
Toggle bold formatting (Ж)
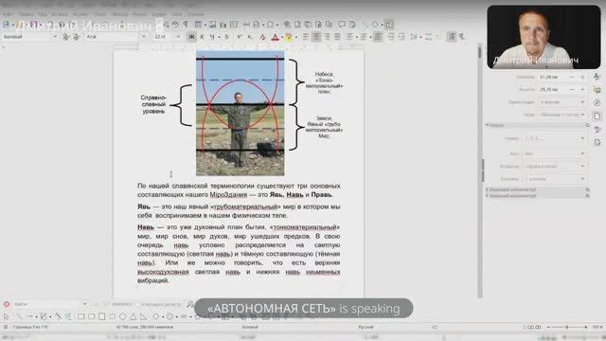(191, 37)
